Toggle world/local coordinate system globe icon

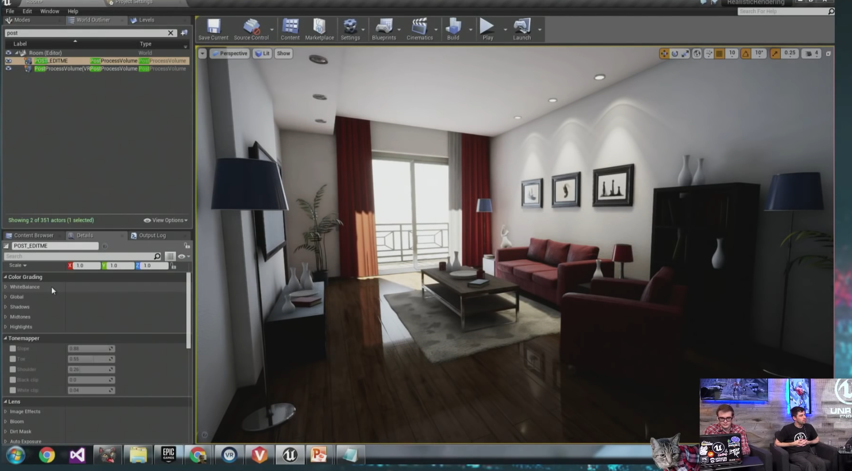click(x=697, y=53)
